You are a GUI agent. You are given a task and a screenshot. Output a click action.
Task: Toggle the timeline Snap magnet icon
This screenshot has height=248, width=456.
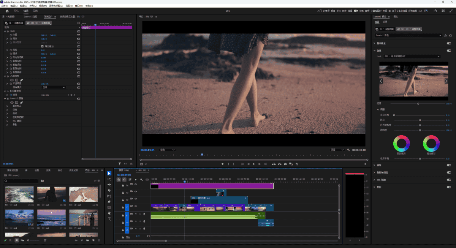(124, 180)
